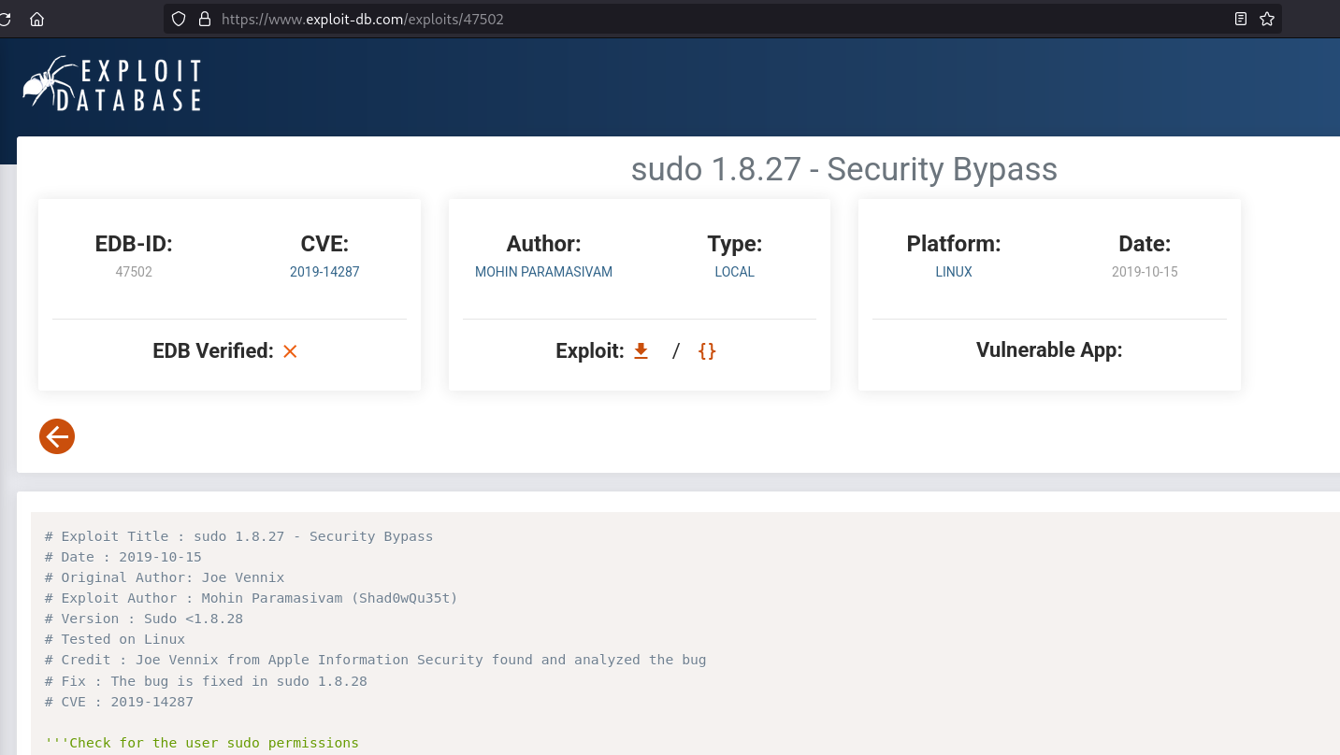Click the sudo 1.8.27 Security Bypass heading

(843, 169)
